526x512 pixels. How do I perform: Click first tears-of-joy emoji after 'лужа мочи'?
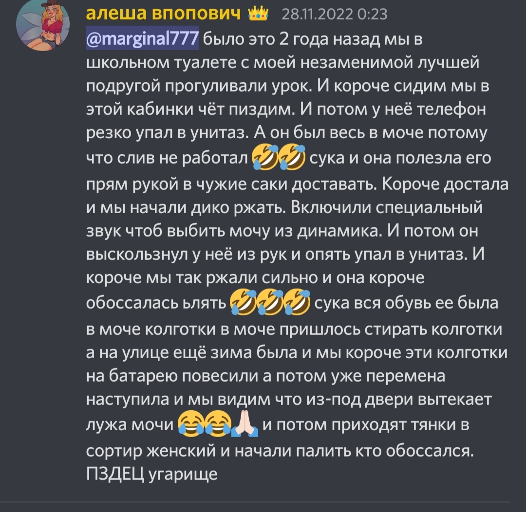tap(191, 423)
